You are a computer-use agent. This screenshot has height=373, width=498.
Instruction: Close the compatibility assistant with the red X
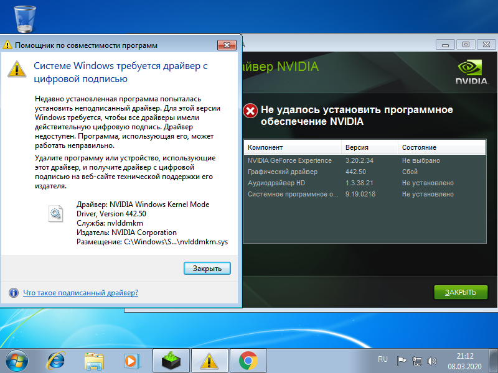click(x=227, y=45)
